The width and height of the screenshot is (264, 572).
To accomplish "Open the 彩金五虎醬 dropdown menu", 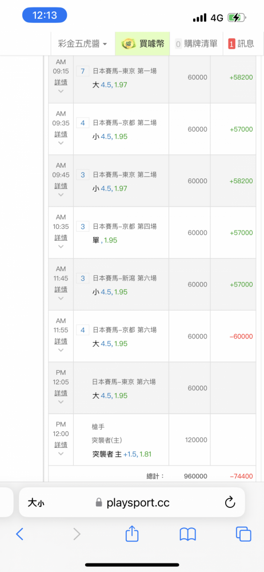I will click(83, 44).
